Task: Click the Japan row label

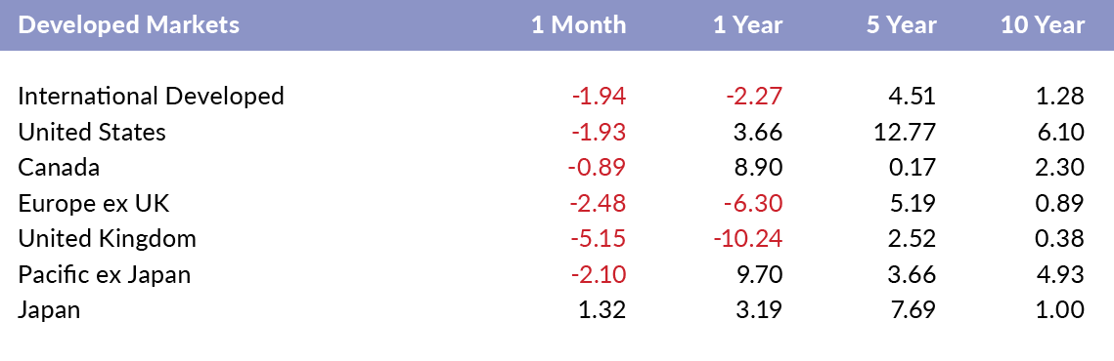Action: point(49,310)
